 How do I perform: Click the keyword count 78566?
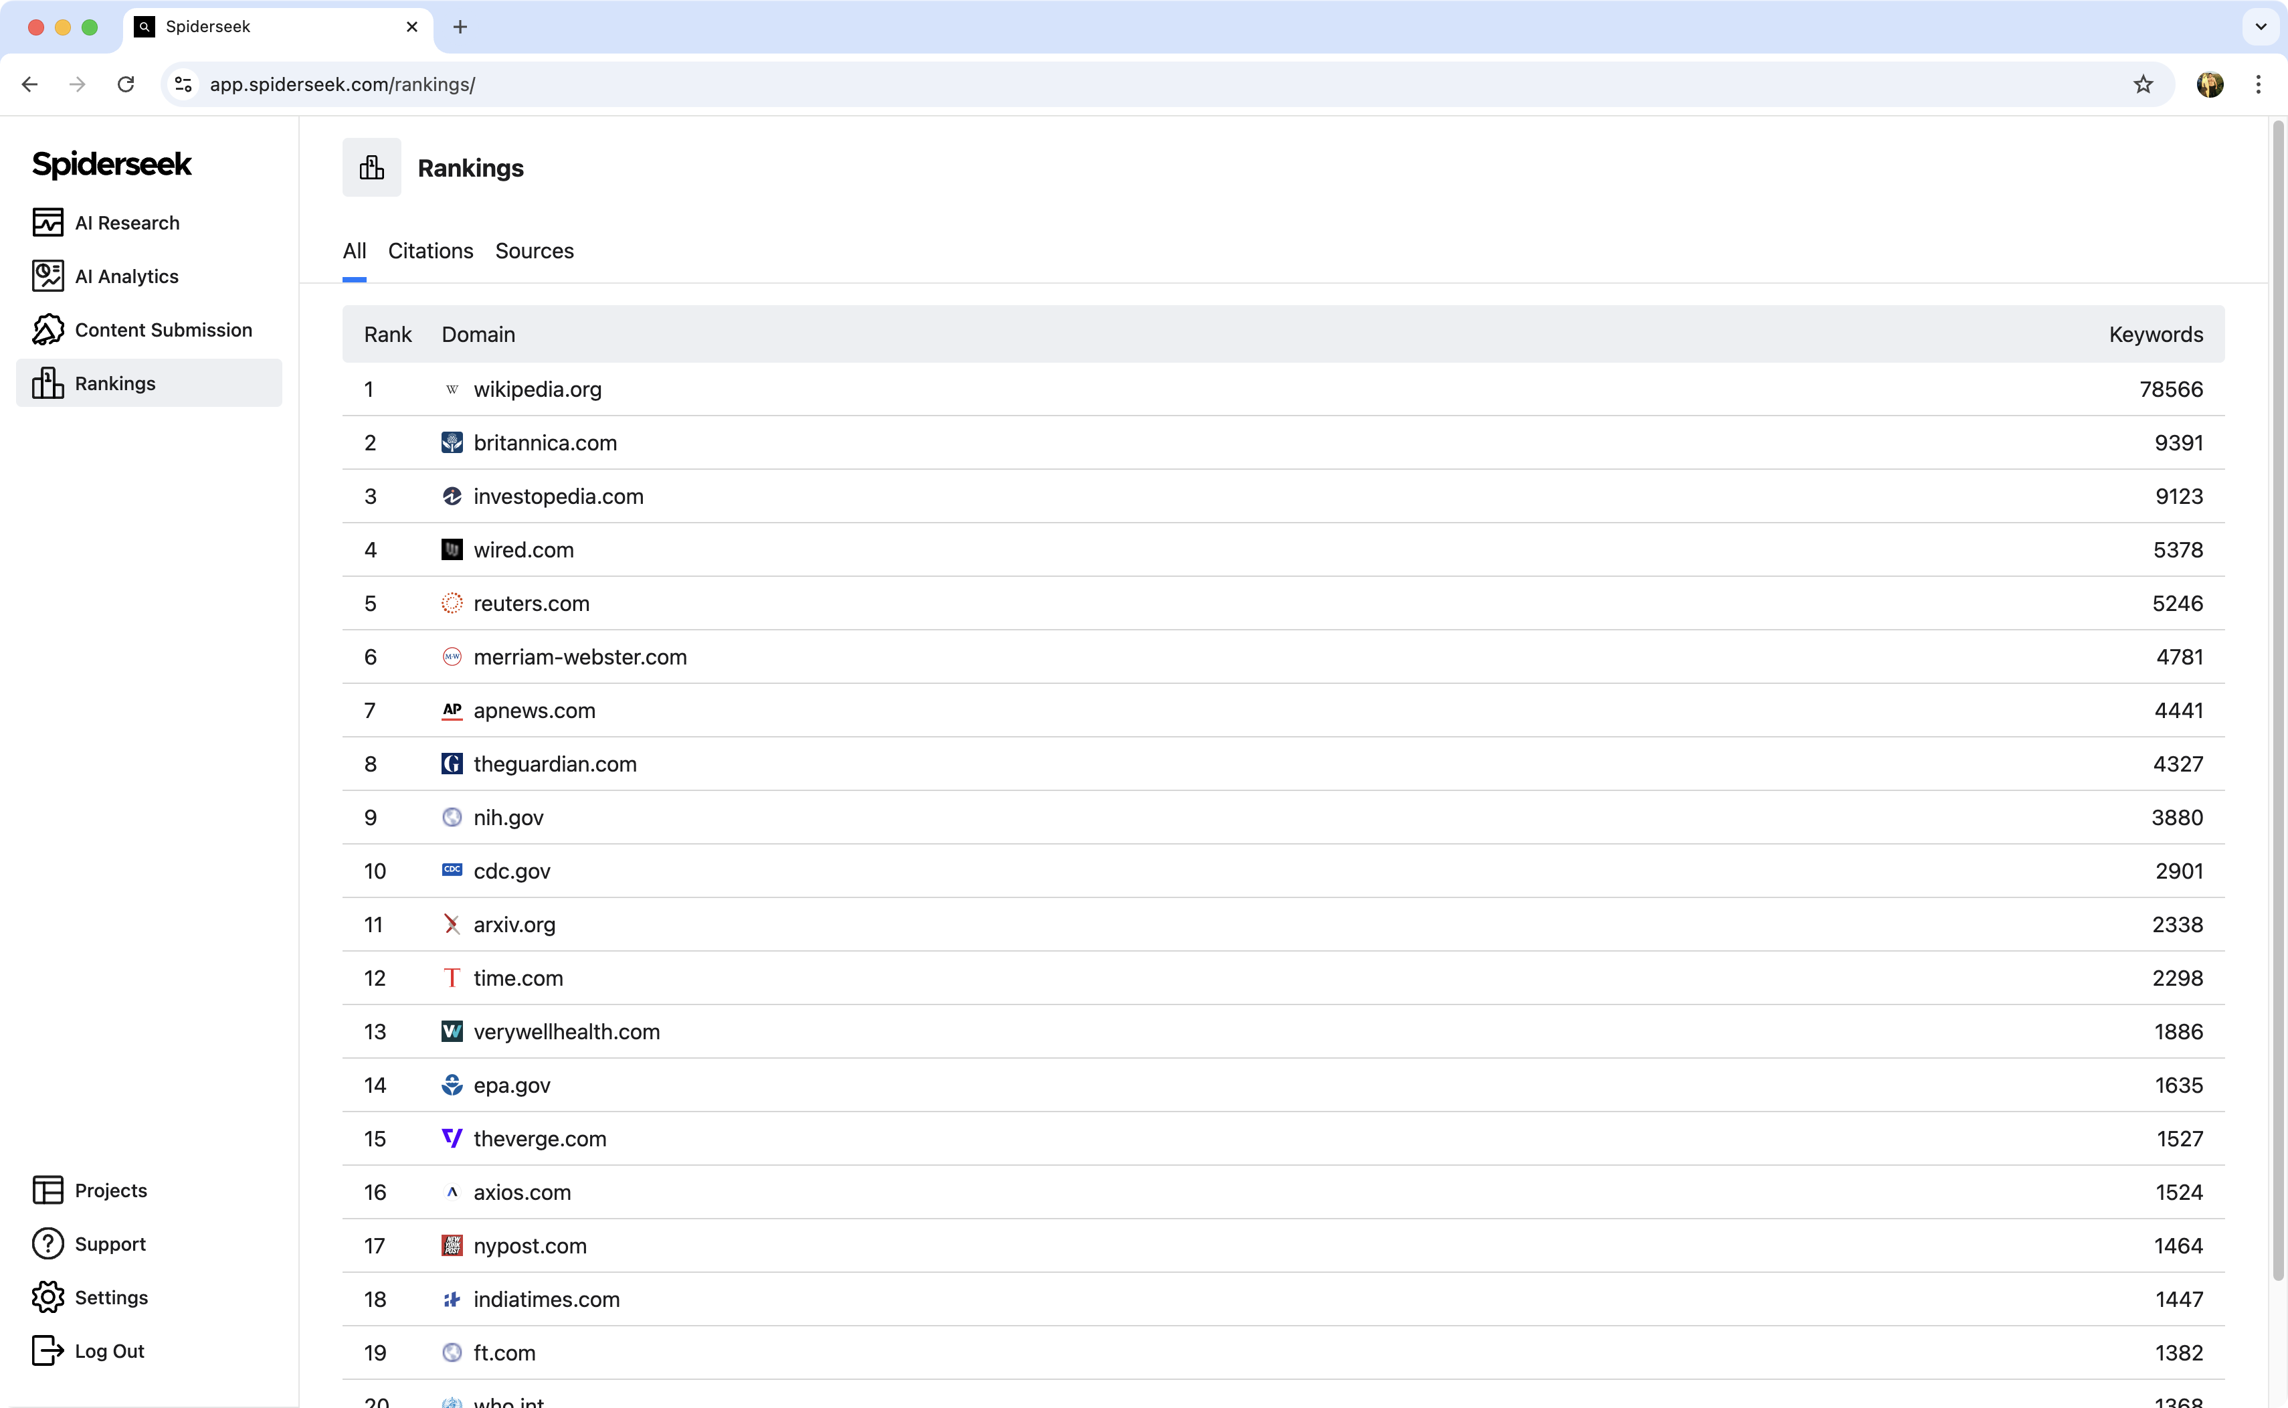[2171, 389]
